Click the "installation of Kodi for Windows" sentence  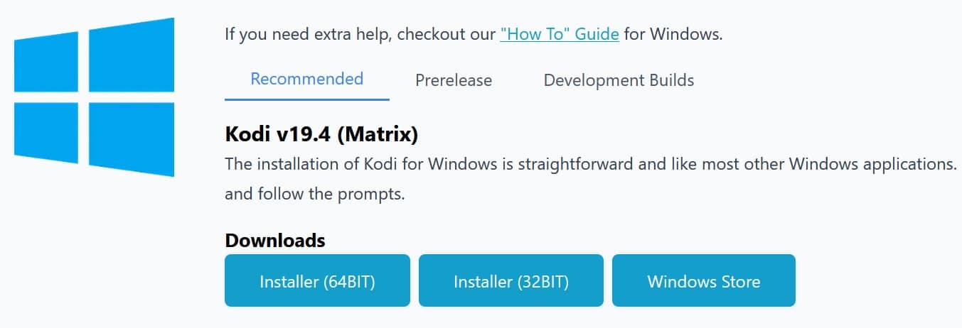click(x=591, y=164)
